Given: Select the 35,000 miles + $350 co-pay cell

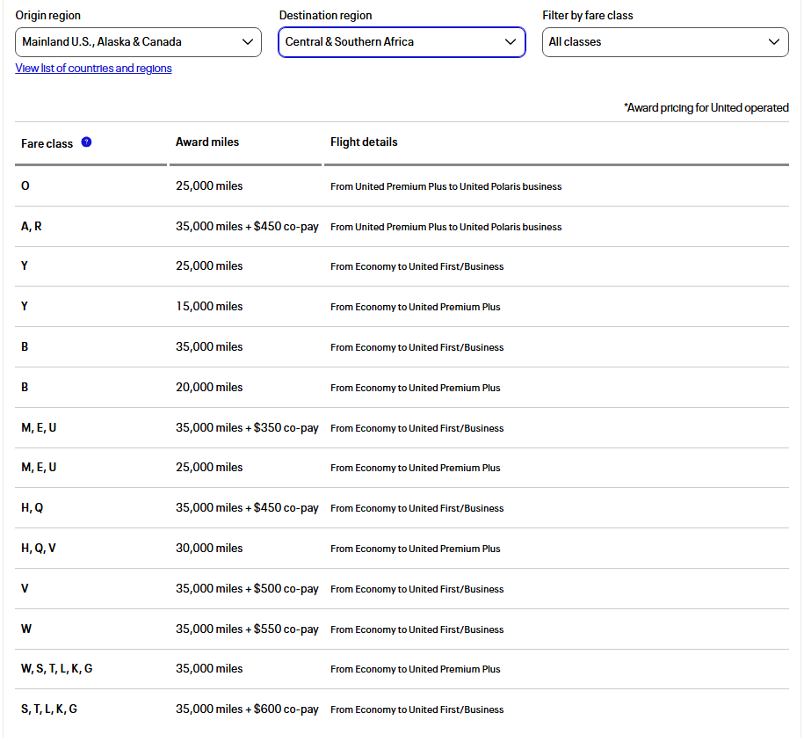Looking at the screenshot, I should pos(247,428).
